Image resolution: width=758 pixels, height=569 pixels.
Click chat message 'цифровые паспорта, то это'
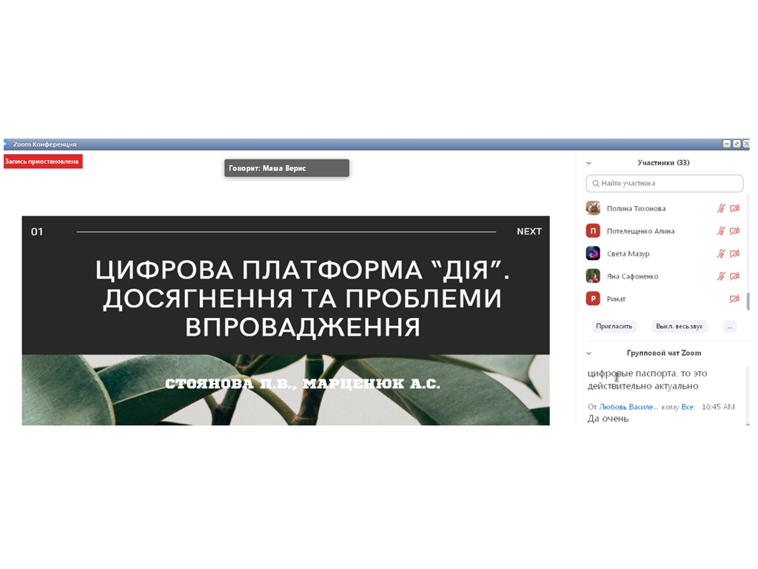(647, 373)
